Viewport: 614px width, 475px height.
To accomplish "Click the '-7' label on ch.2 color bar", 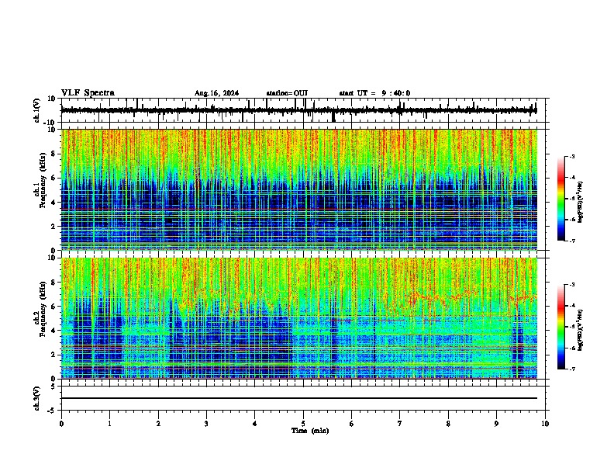I will point(572,369).
